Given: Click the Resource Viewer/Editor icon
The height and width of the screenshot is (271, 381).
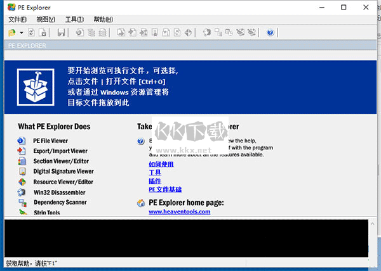Looking at the screenshot, I should (22, 182).
